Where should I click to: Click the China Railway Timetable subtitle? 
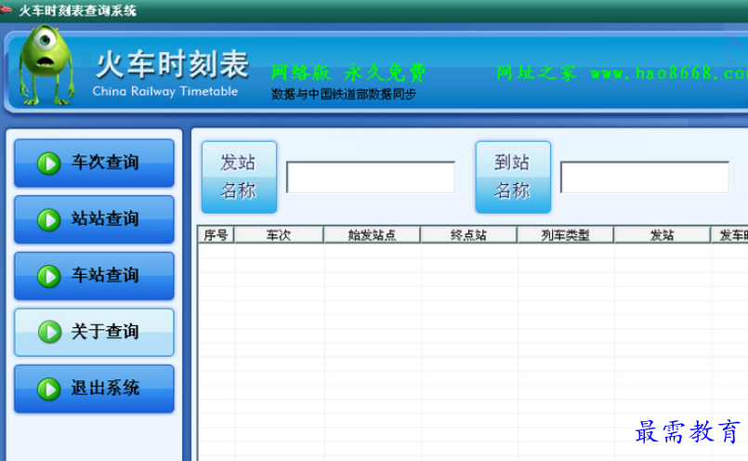pos(165,91)
